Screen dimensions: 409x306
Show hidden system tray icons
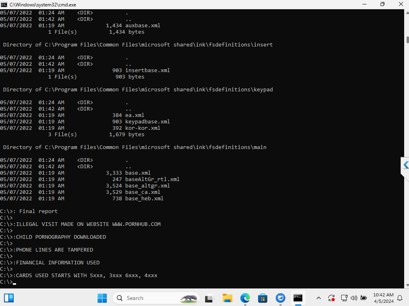pos(318,298)
